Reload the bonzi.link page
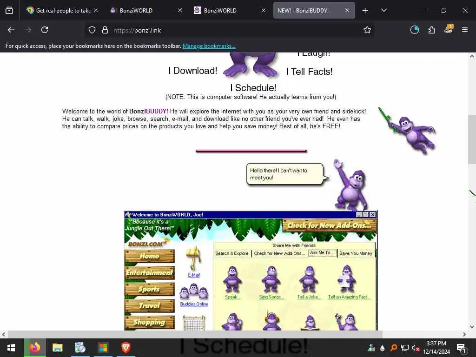 (x=45, y=30)
